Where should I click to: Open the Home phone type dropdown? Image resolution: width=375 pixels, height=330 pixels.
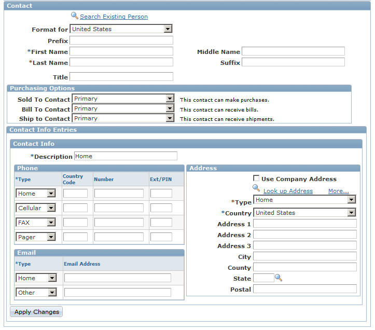(x=36, y=194)
